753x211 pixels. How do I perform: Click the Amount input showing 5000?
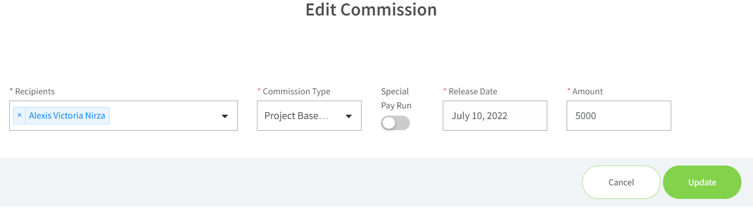click(x=619, y=116)
